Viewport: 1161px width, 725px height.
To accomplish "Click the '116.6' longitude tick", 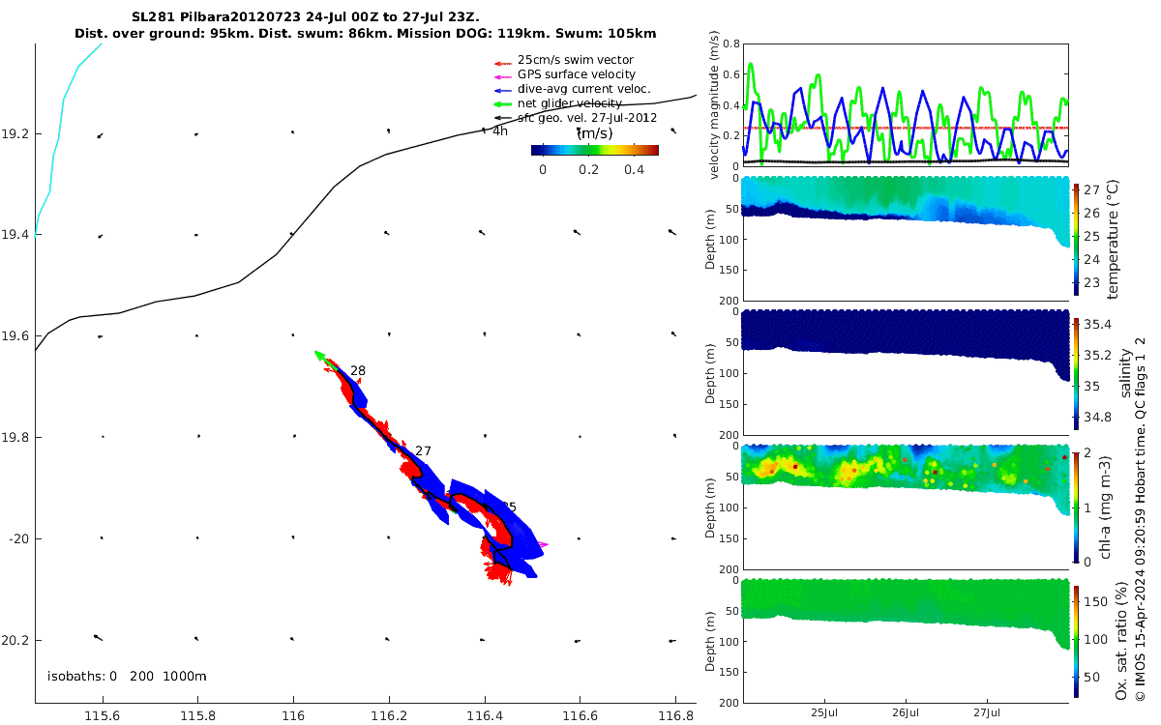I will (x=580, y=715).
